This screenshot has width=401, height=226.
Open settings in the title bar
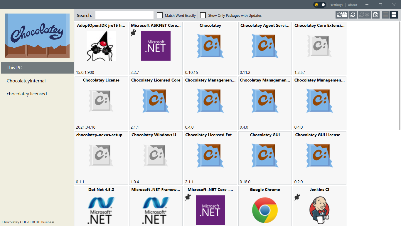(x=336, y=5)
